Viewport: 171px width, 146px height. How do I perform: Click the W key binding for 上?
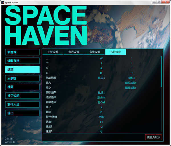coord(101,58)
